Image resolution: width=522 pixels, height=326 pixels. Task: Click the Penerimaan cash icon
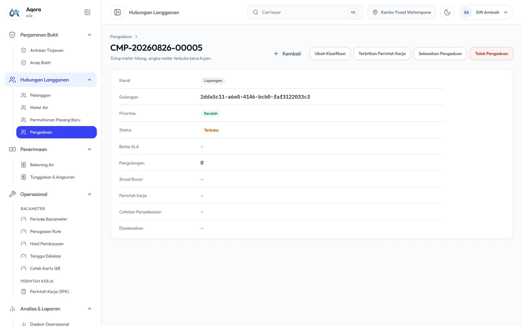point(12,149)
